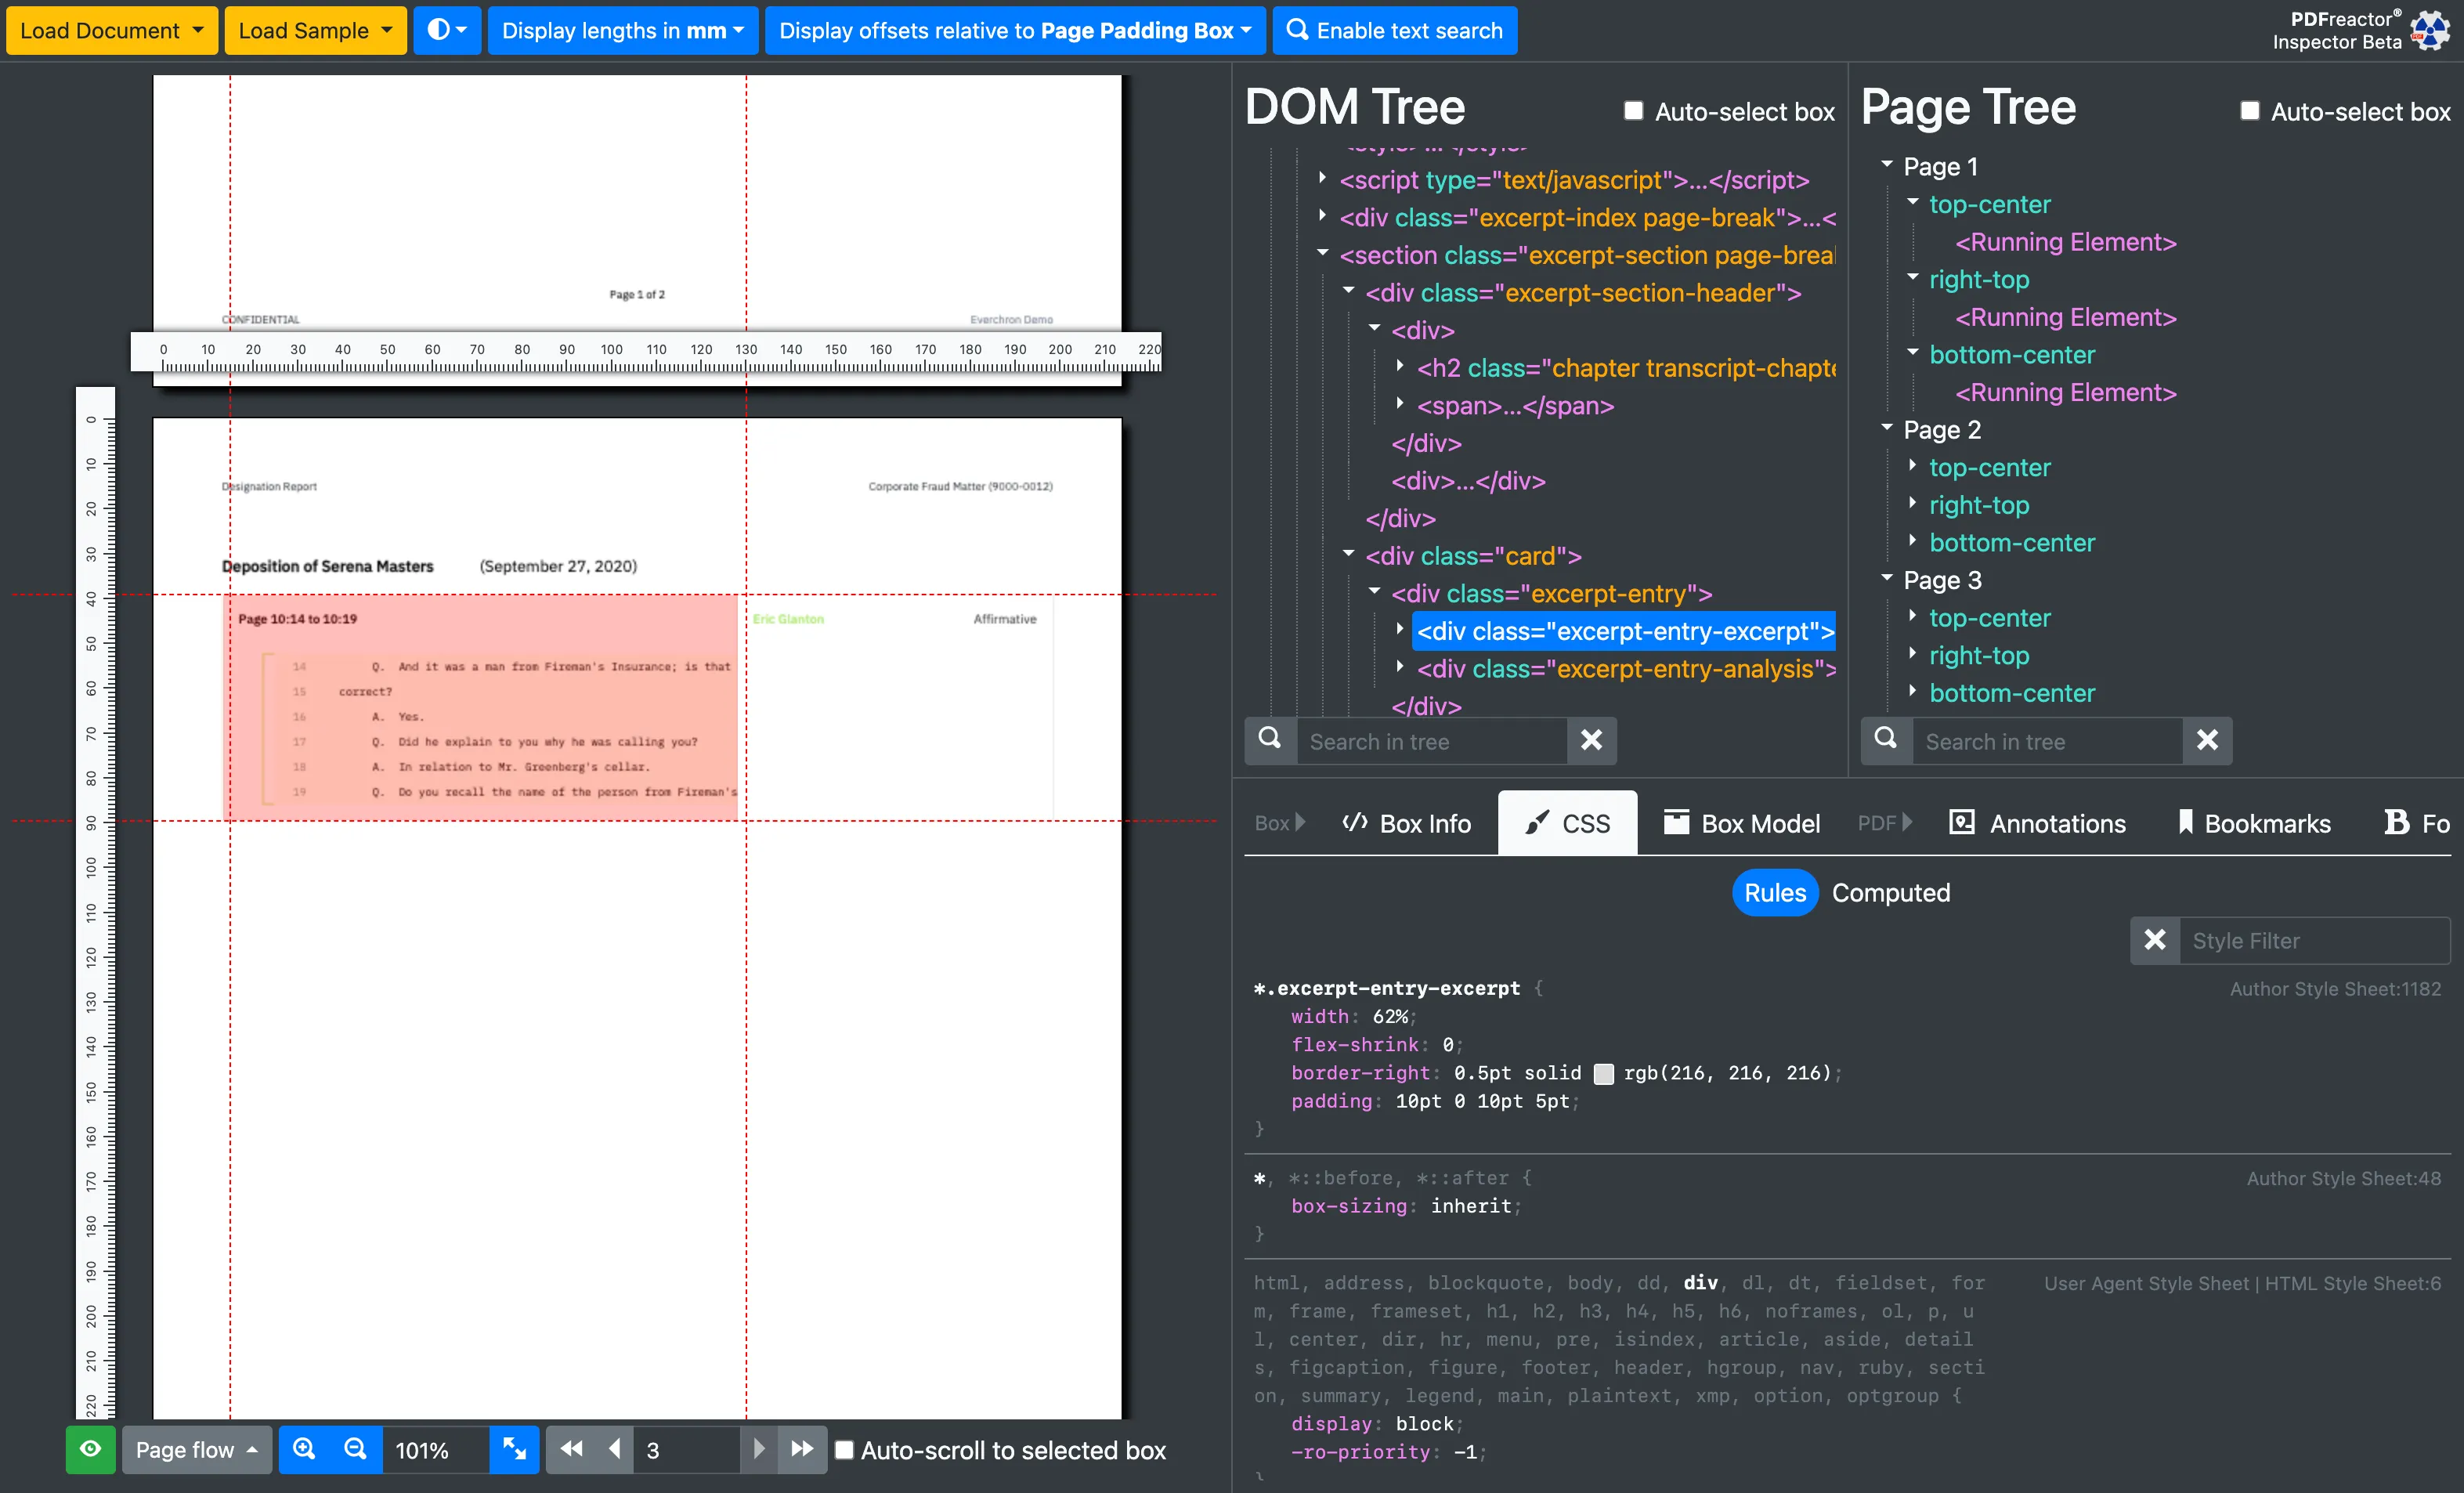The image size is (2464, 1493).
Task: Go to next page arrow
Action: click(x=759, y=1449)
